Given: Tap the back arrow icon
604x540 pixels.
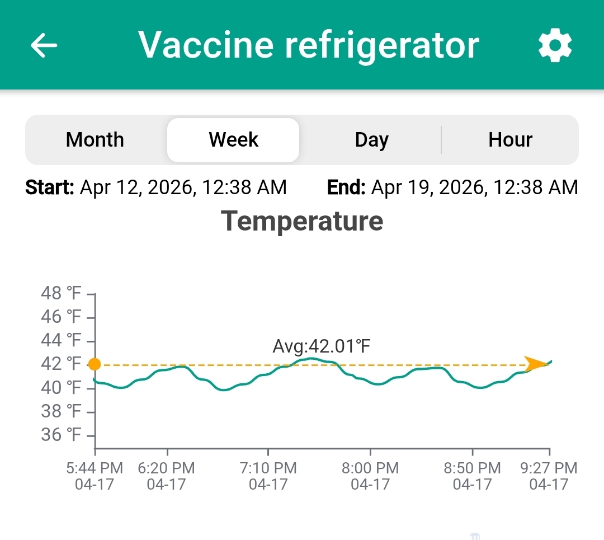Looking at the screenshot, I should (x=44, y=45).
